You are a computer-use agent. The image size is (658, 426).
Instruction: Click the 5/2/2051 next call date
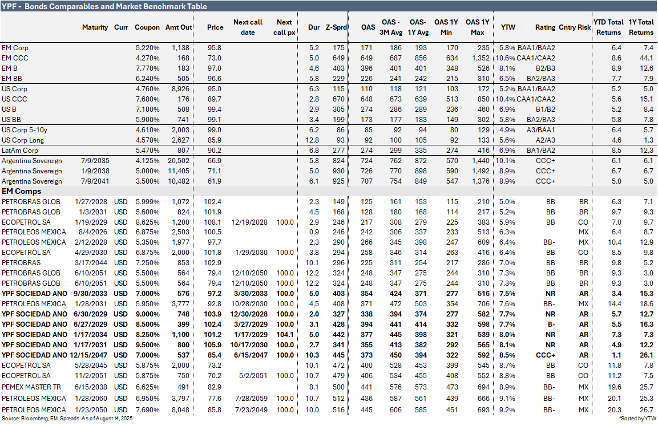(253, 376)
